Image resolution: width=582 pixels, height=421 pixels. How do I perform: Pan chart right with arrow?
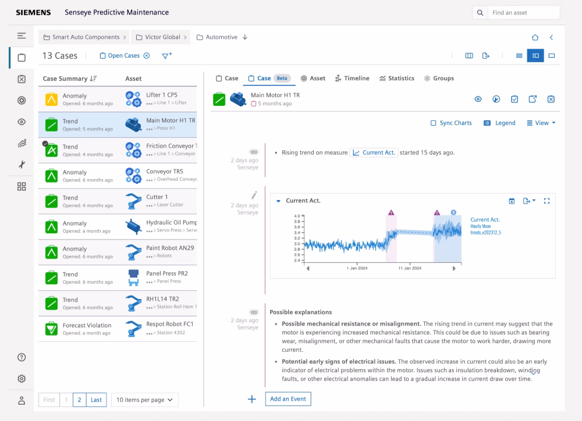[x=453, y=268]
